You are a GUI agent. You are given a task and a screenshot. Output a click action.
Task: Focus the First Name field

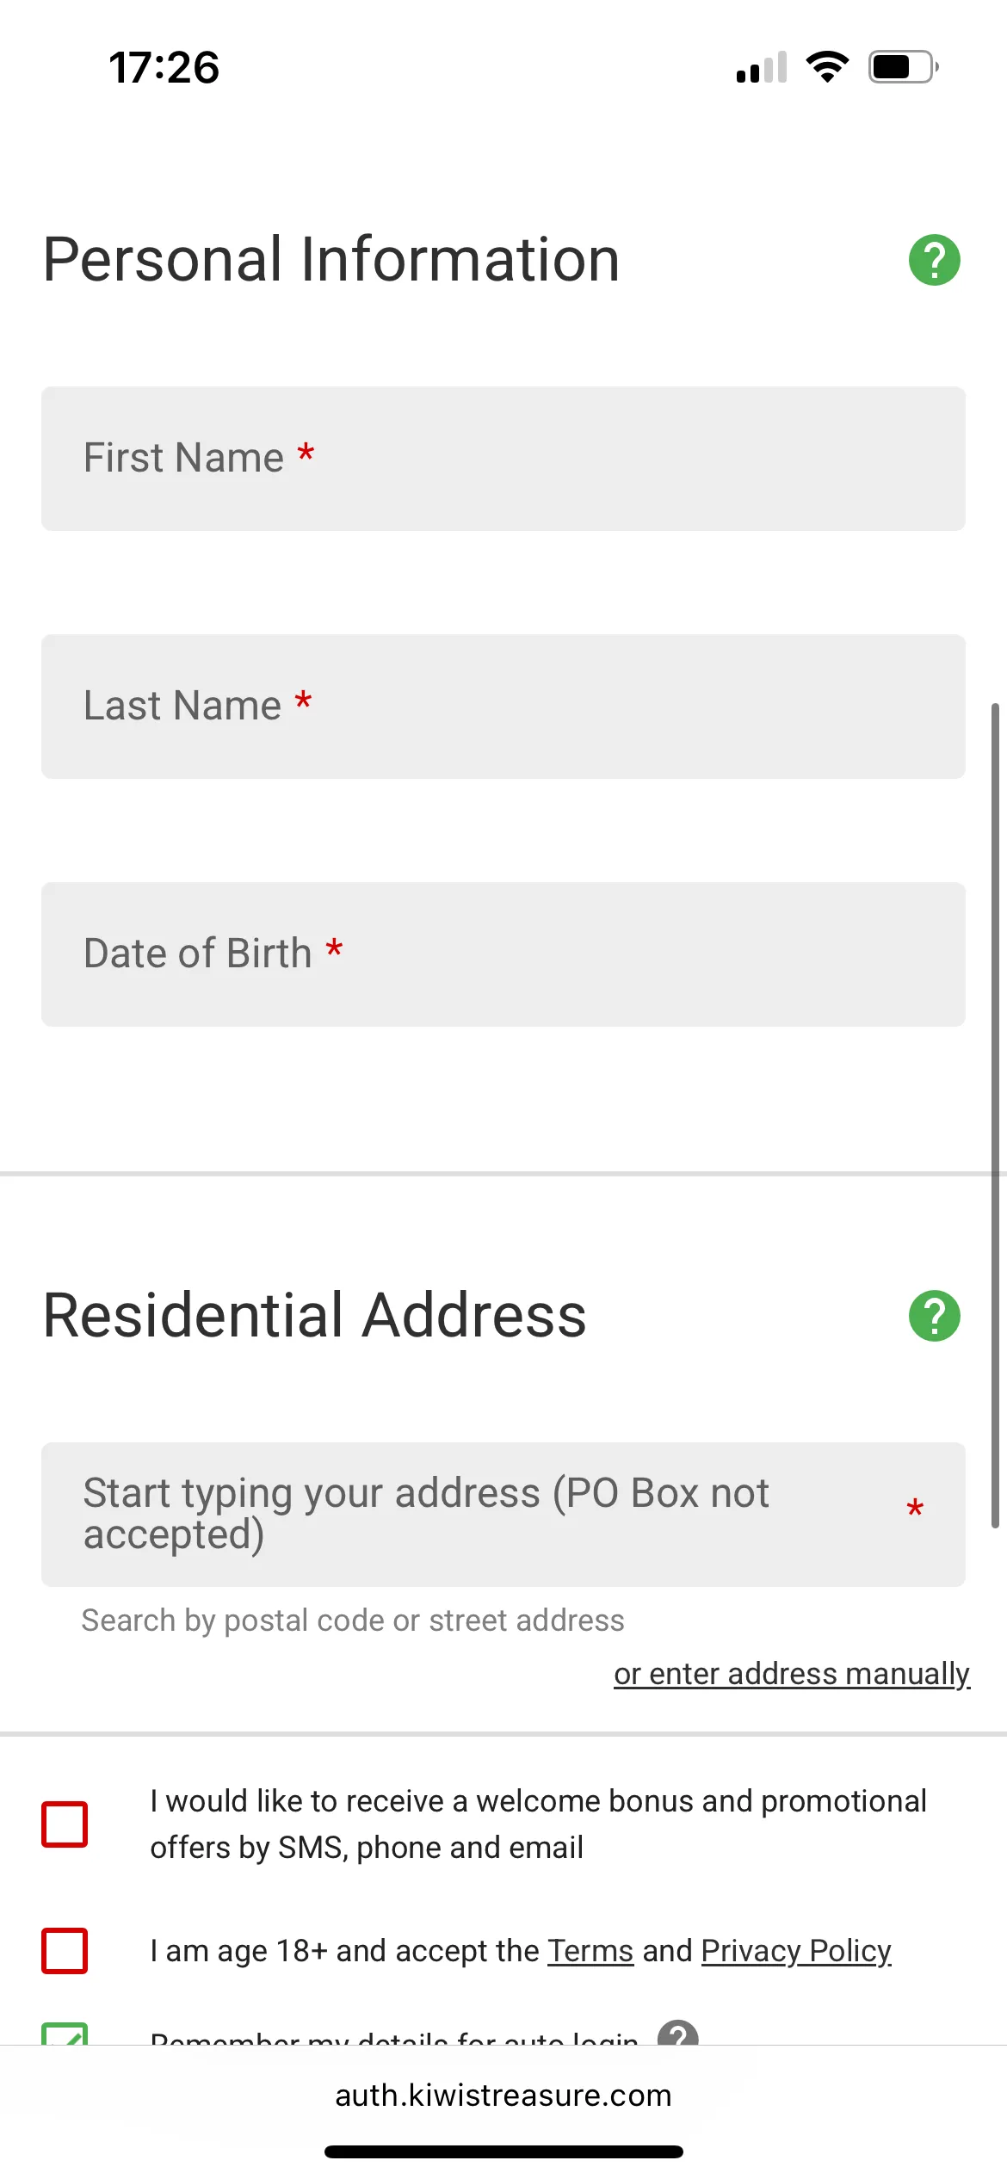pos(504,459)
